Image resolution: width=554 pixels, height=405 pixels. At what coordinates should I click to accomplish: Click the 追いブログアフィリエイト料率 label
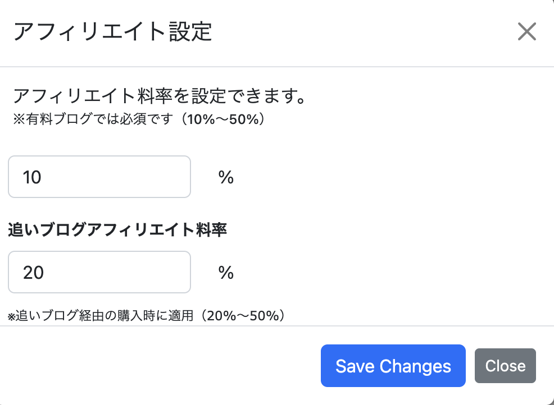click(x=117, y=230)
